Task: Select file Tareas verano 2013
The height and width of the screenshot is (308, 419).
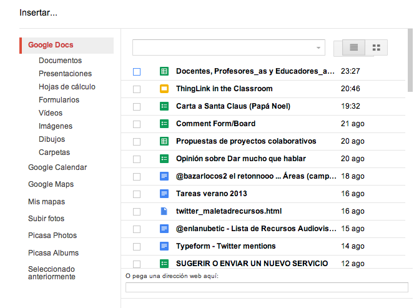Action: click(x=211, y=194)
